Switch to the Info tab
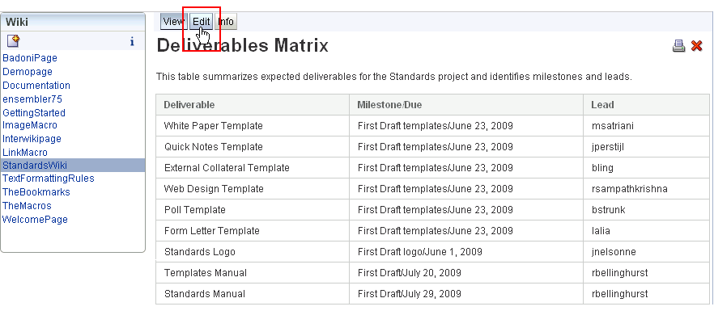This screenshot has height=315, width=714. click(226, 21)
